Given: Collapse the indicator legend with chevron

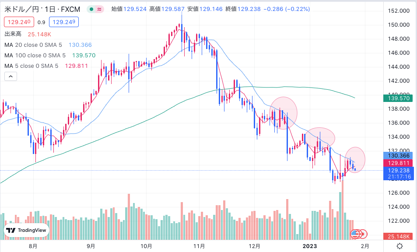Looking at the screenshot, I should (x=11, y=77).
